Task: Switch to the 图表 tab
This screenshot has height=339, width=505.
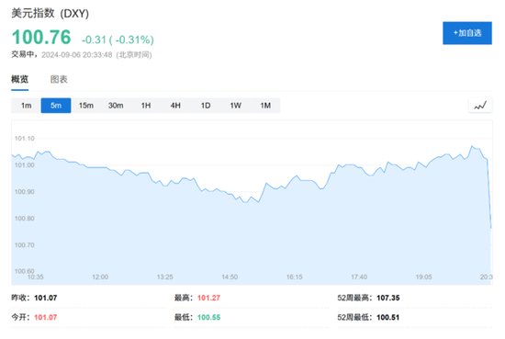Action: tap(59, 79)
